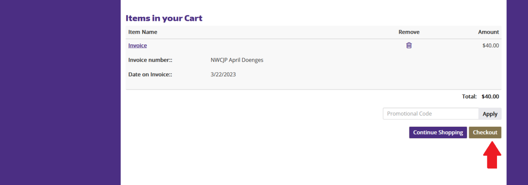
Task: Click the purple left page margin
Action: point(60,92)
